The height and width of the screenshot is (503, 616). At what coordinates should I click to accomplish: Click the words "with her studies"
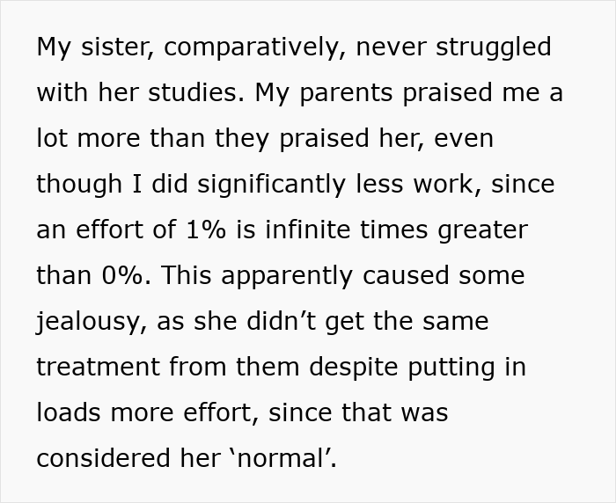137,92
